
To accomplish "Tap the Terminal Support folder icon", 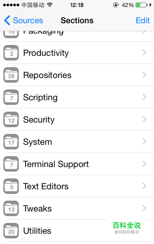I will click(x=11, y=164).
